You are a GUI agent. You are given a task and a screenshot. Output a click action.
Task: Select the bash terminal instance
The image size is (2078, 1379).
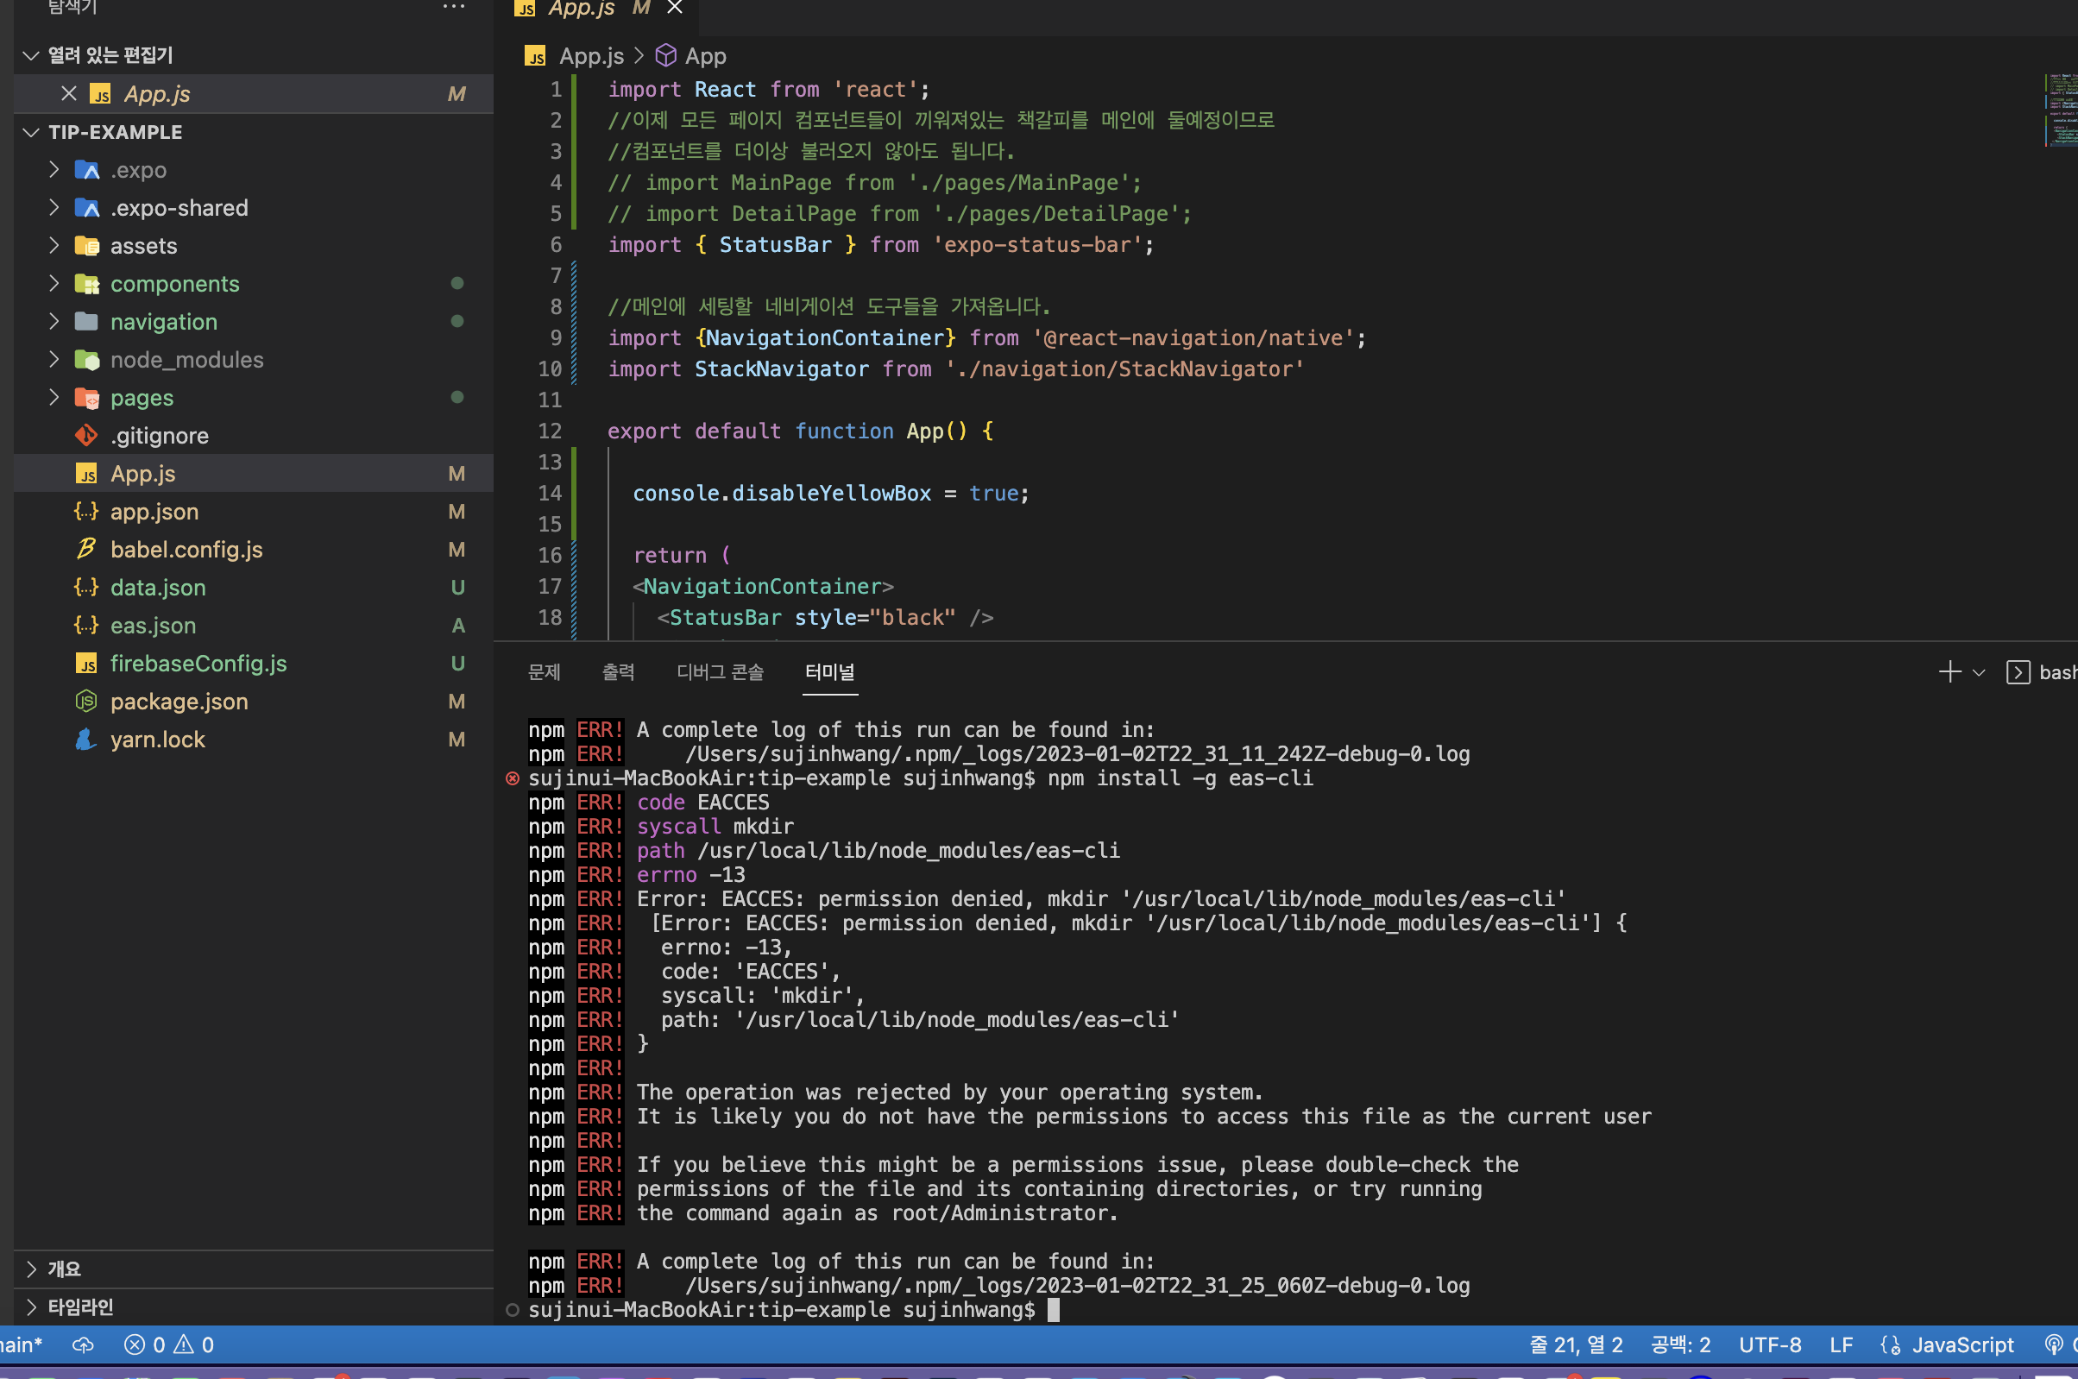click(x=2042, y=672)
